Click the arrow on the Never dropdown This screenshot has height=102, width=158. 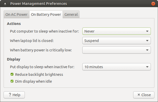(x=147, y=31)
